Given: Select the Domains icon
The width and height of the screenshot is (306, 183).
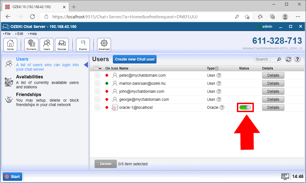Looking at the screenshot, I should point(31,44).
